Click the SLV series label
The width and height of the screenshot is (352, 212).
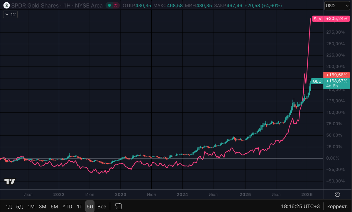click(x=318, y=19)
